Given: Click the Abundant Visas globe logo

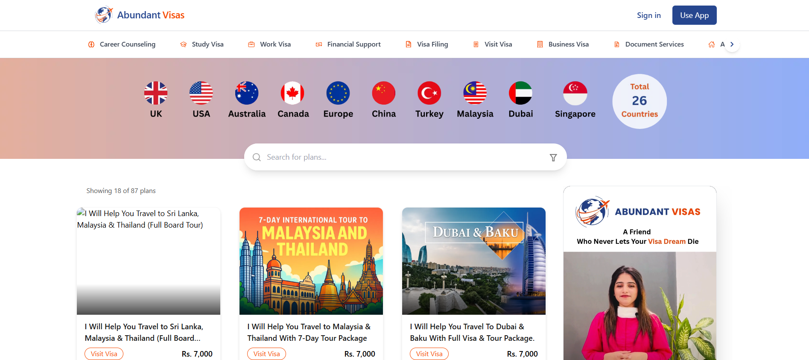Looking at the screenshot, I should (104, 15).
